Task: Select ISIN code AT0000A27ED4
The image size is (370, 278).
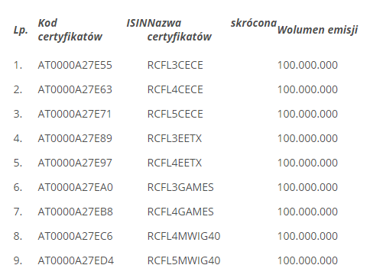Action: (x=76, y=260)
